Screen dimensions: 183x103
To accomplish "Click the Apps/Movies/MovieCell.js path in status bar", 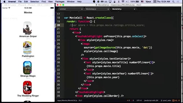I will pos(67,100).
